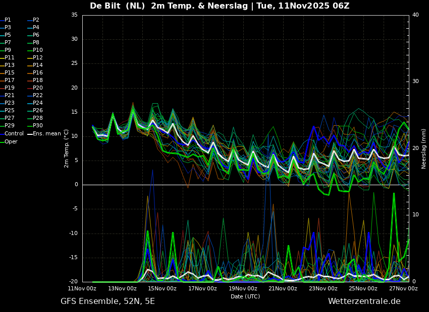Click the chart title De Bilt (NL)

117,6
